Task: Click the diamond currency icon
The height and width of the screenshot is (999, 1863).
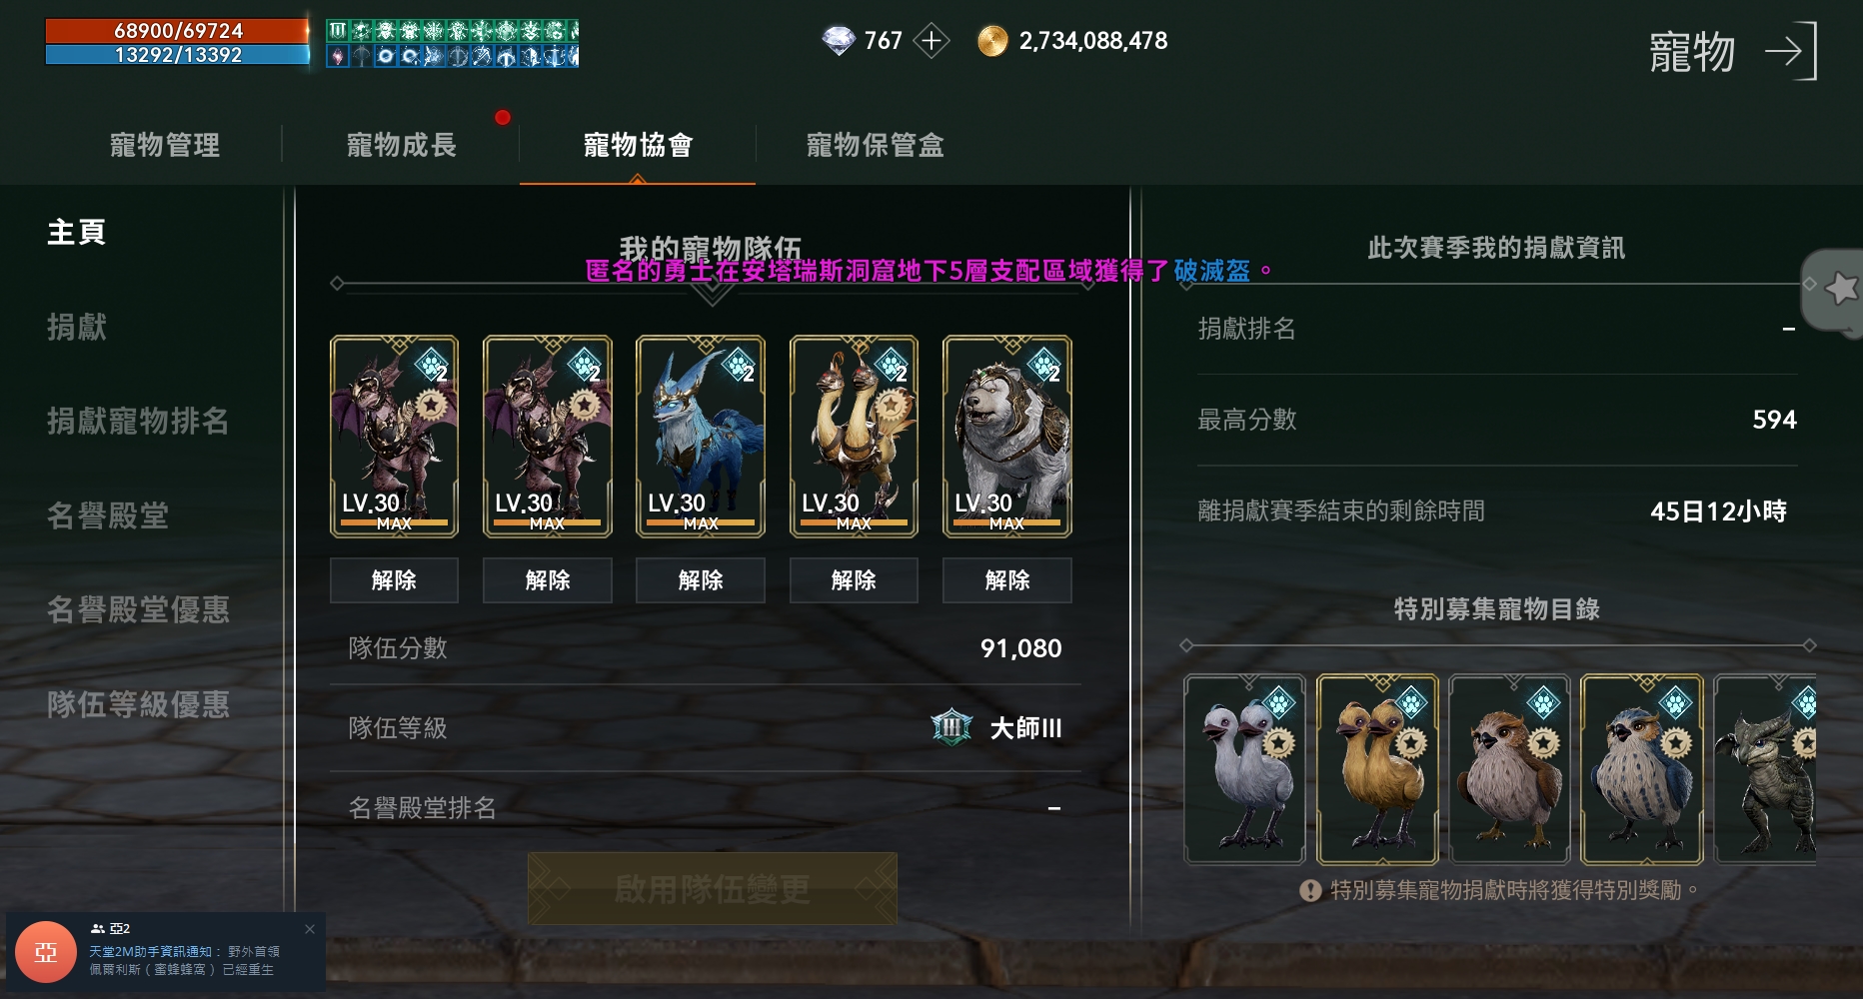Action: (x=839, y=41)
